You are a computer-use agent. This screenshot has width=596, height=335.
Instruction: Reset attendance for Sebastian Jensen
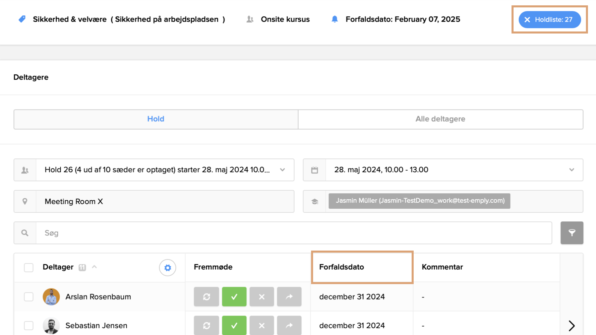click(206, 325)
